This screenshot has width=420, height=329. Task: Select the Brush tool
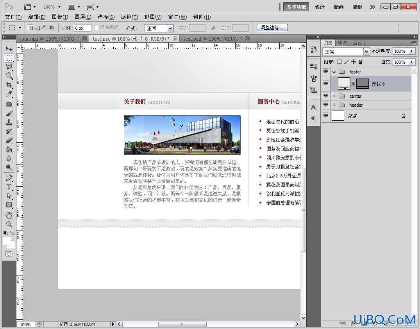[9, 113]
